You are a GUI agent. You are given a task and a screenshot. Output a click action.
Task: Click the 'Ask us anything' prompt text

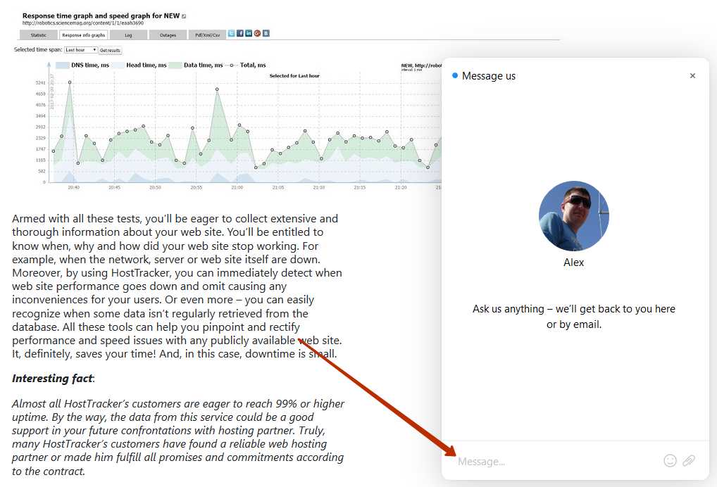pyautogui.click(x=574, y=317)
